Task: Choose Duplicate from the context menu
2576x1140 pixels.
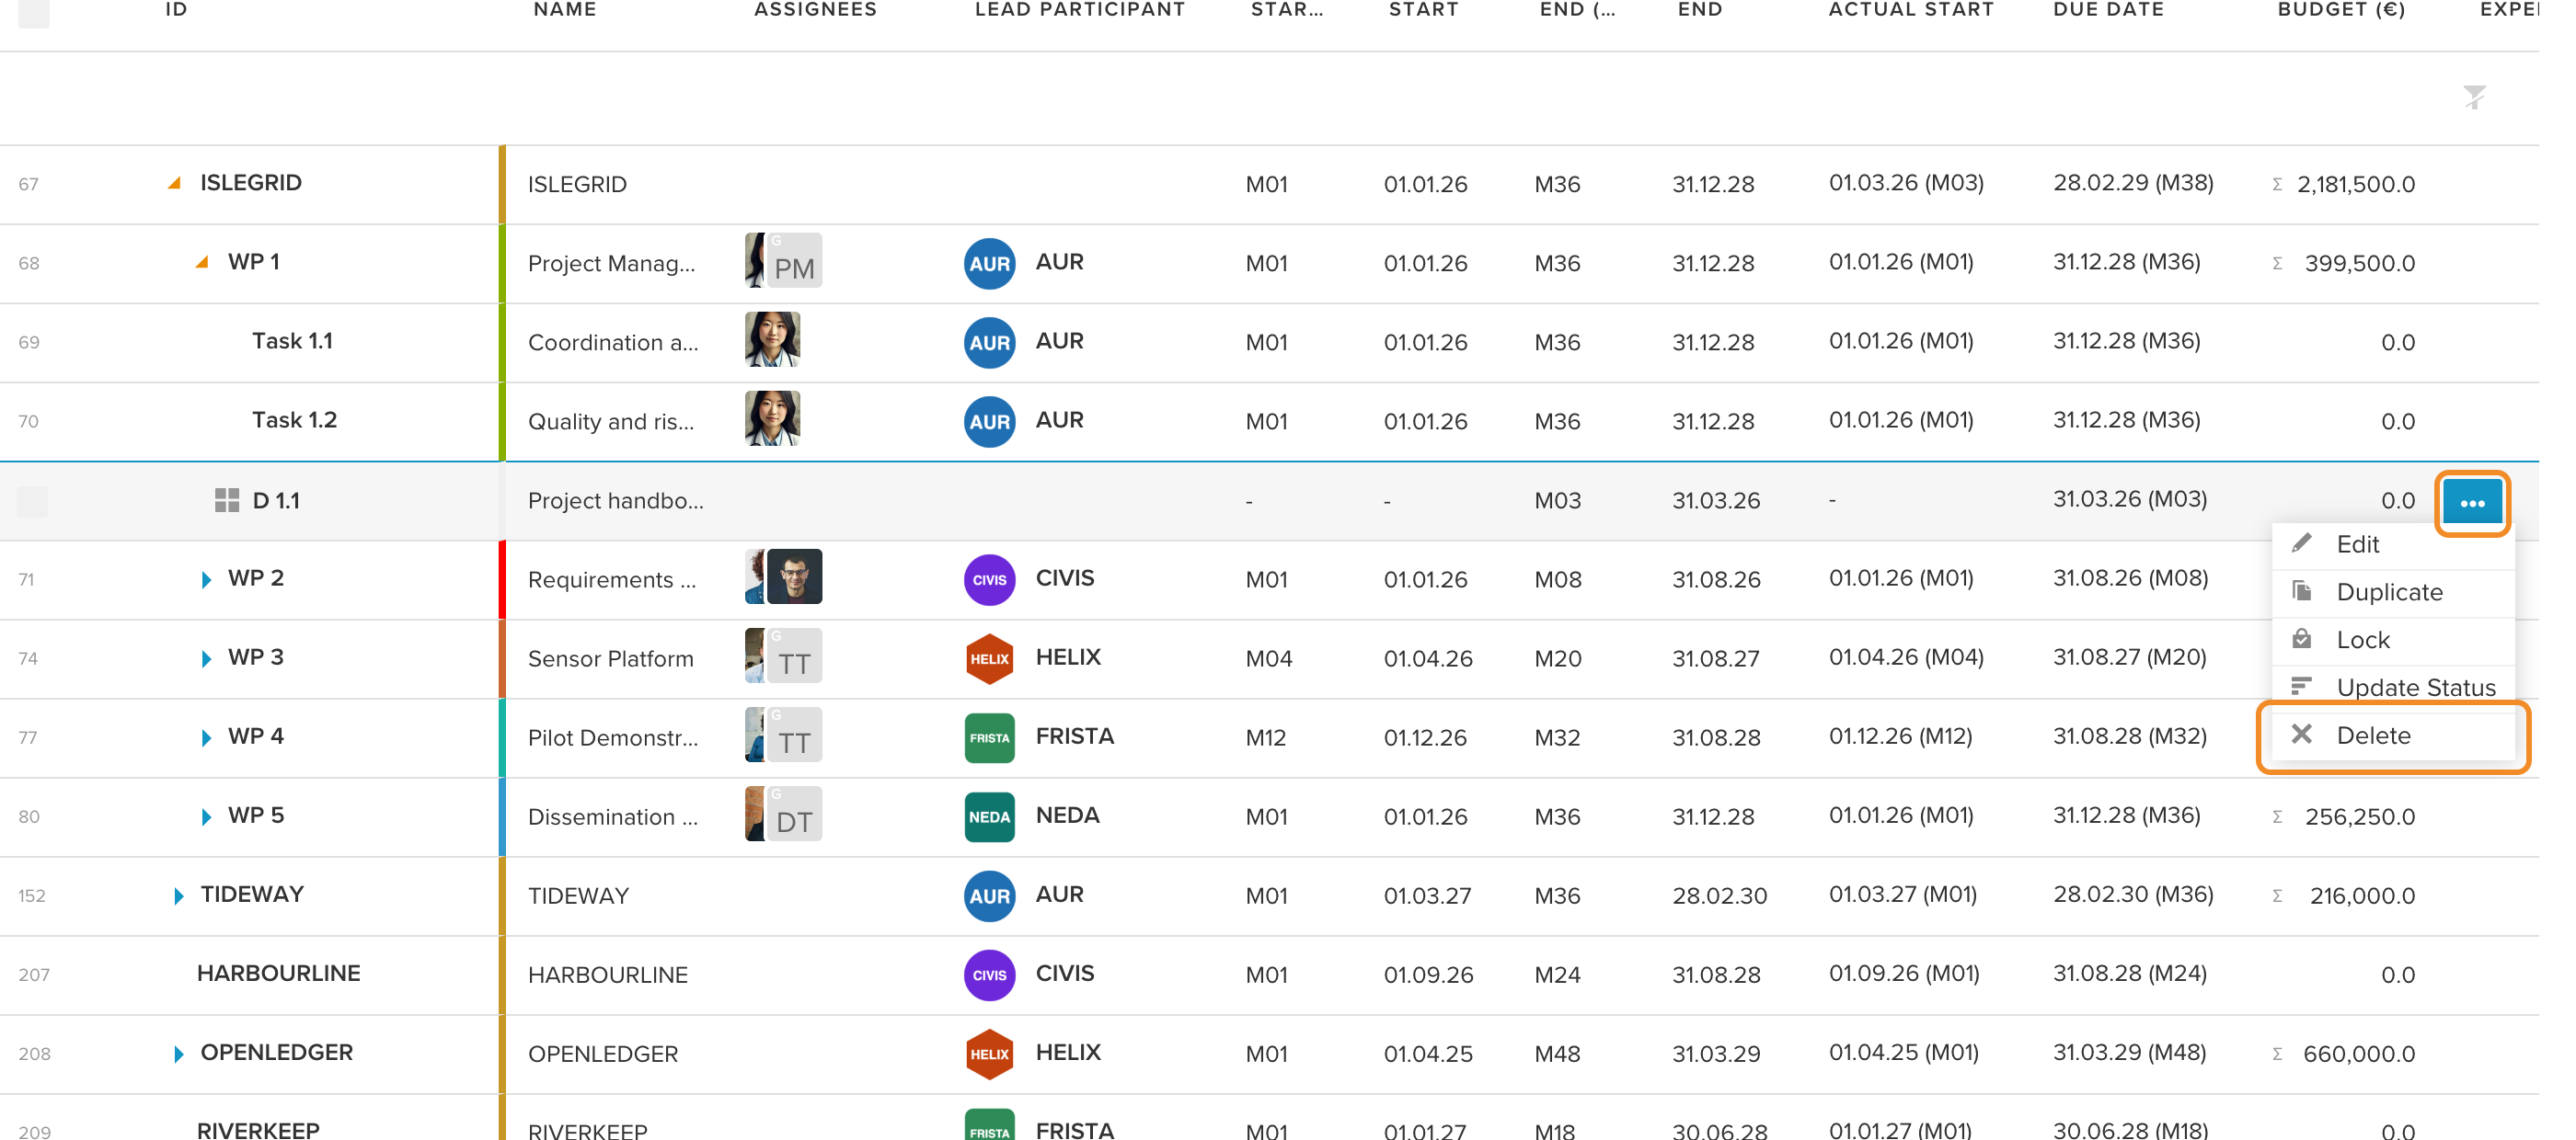Action: point(2392,592)
